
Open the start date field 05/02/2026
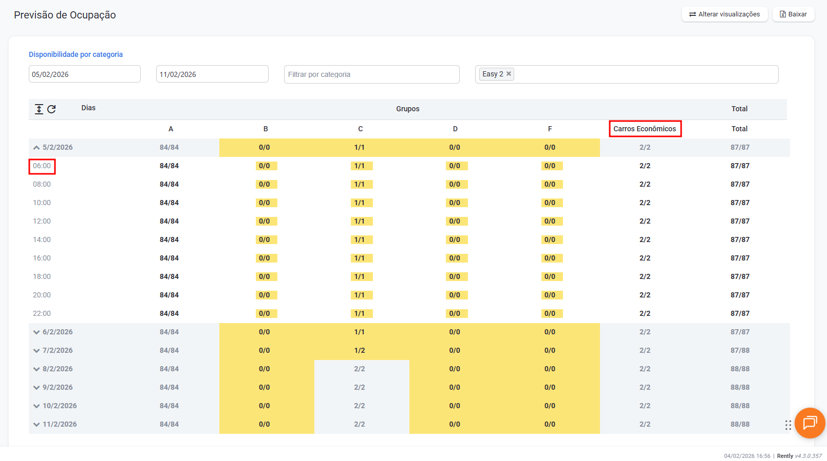pos(84,74)
